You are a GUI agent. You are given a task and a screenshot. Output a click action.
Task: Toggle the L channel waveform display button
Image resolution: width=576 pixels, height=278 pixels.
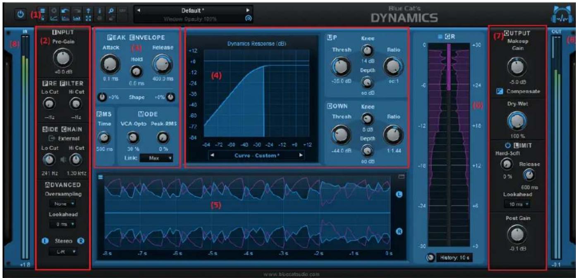click(400, 194)
